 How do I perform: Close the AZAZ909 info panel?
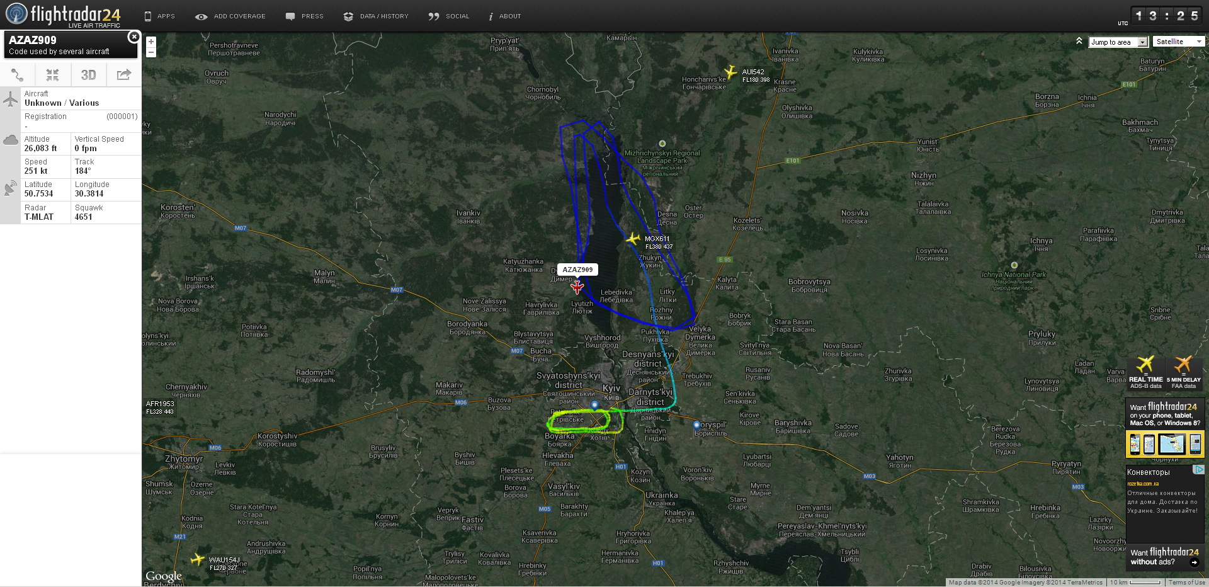[x=133, y=37]
